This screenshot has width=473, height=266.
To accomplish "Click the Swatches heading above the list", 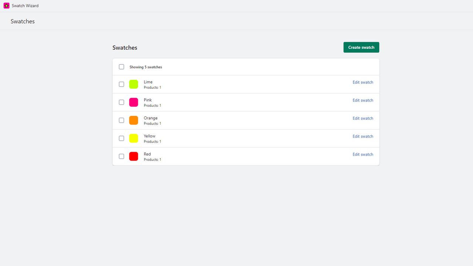I will click(x=125, y=48).
